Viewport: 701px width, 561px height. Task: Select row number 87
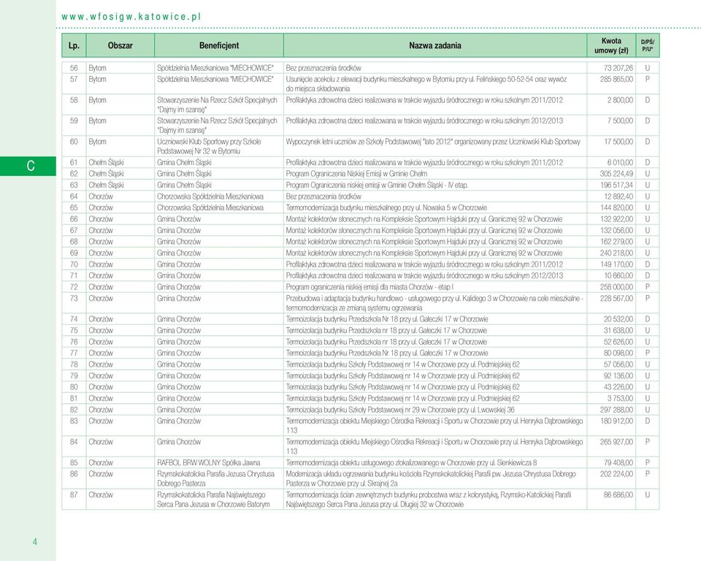(74, 495)
